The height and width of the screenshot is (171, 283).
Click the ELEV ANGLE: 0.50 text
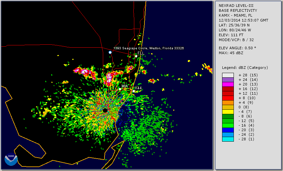(237, 48)
